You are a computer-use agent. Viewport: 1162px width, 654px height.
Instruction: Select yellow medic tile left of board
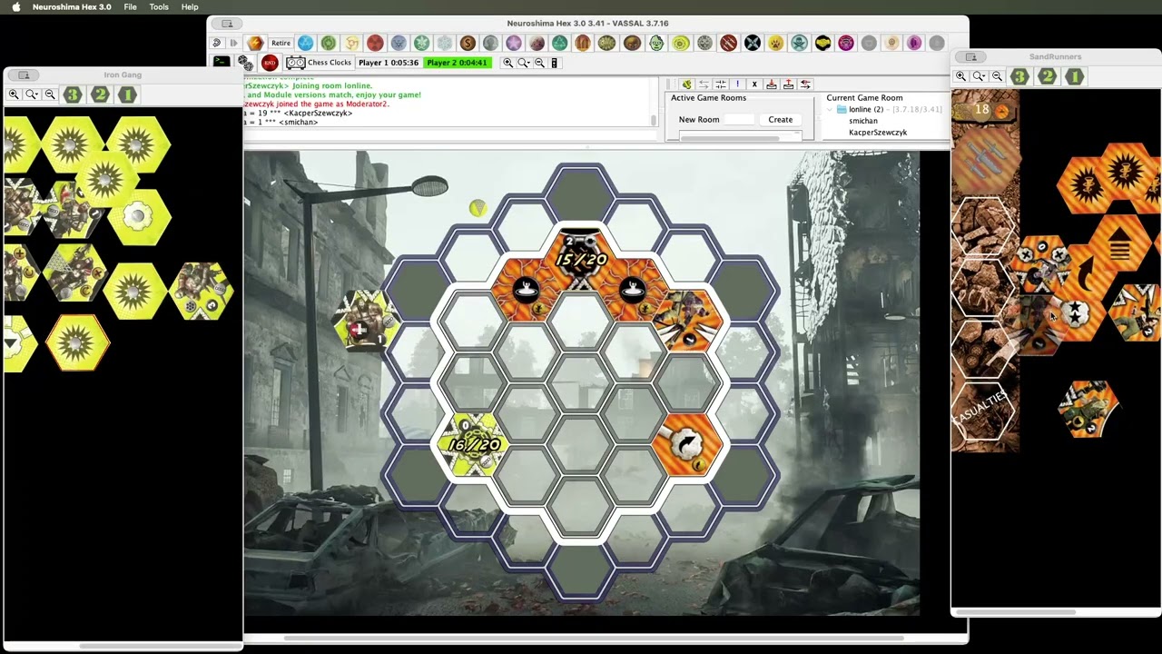(x=366, y=321)
